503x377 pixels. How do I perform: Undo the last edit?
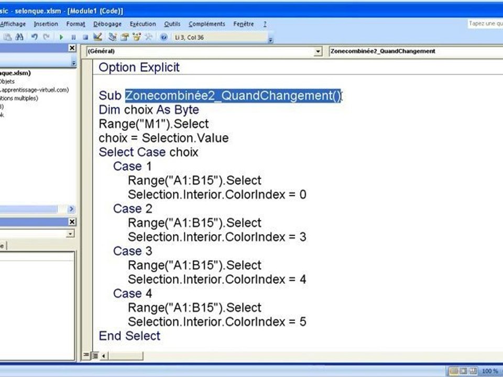pos(35,37)
